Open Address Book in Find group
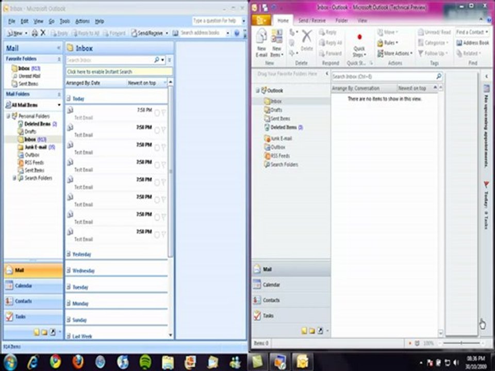This screenshot has height=371, width=495. click(x=473, y=43)
